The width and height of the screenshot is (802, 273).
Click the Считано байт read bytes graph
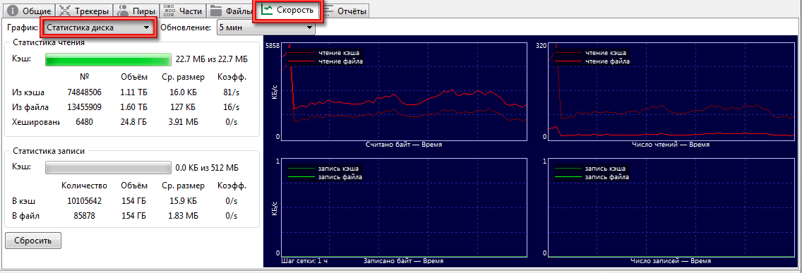click(404, 92)
